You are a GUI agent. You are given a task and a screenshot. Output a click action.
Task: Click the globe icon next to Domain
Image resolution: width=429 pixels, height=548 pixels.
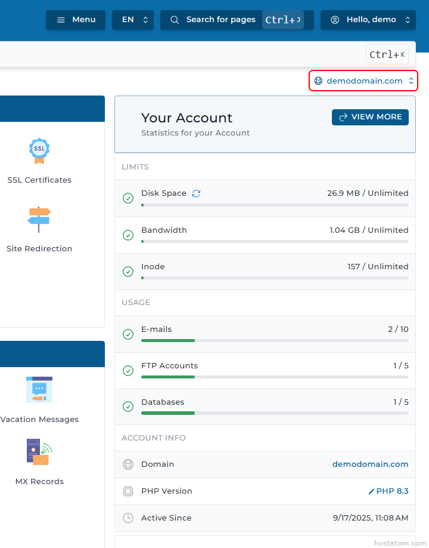coord(128,464)
